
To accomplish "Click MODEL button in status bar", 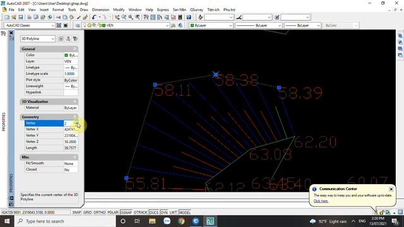I will point(185,212).
